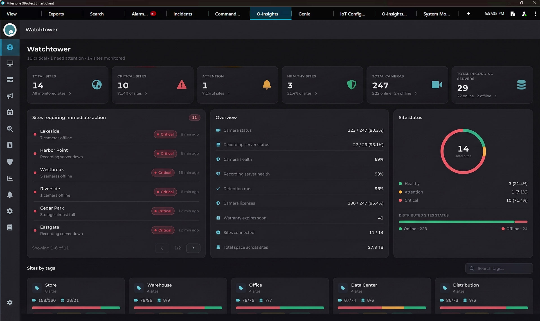The image size is (540, 321).
Task: Click the tag icon on Data Center card
Action: [x=343, y=288]
